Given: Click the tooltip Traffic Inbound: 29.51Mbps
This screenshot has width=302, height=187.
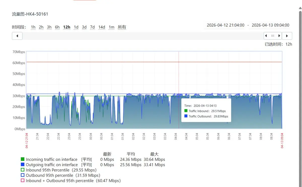Looking at the screenshot, I should point(205,111).
